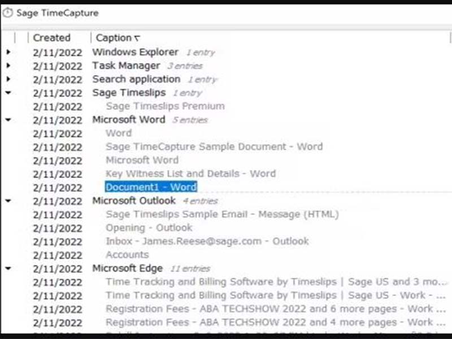
Task: Expand the Search application group
Action: [x=8, y=79]
